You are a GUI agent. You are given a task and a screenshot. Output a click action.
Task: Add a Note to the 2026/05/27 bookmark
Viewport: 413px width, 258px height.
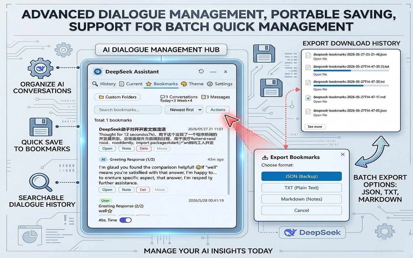(126, 149)
